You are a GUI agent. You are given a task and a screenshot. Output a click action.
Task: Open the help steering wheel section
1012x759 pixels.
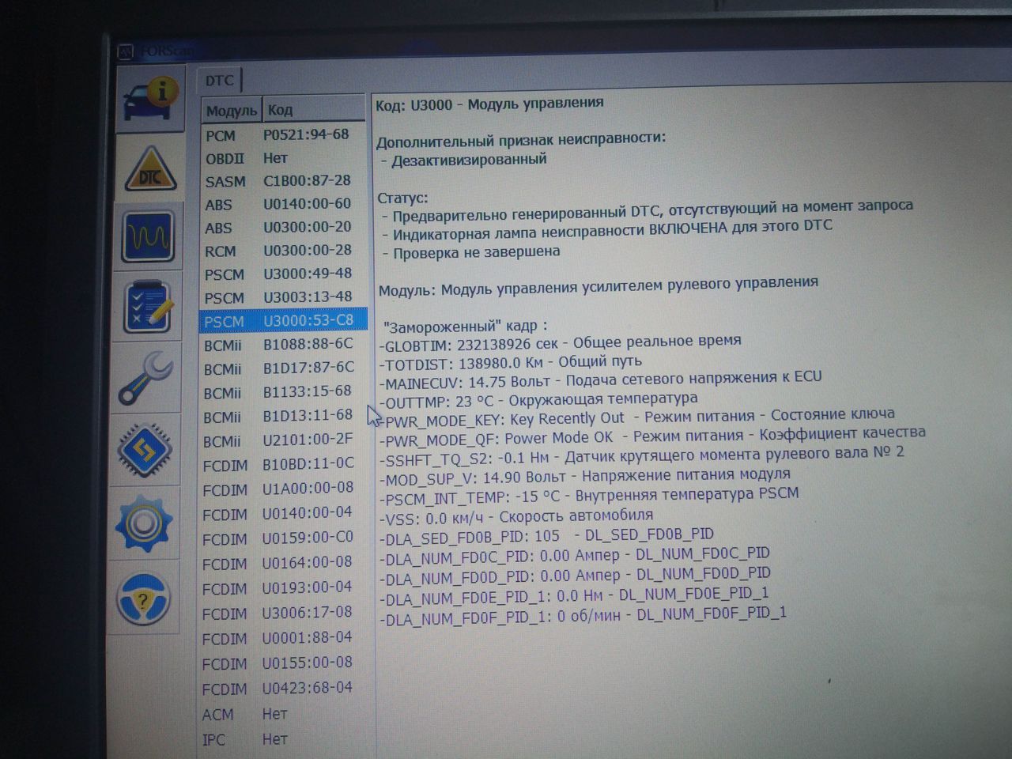click(x=143, y=599)
